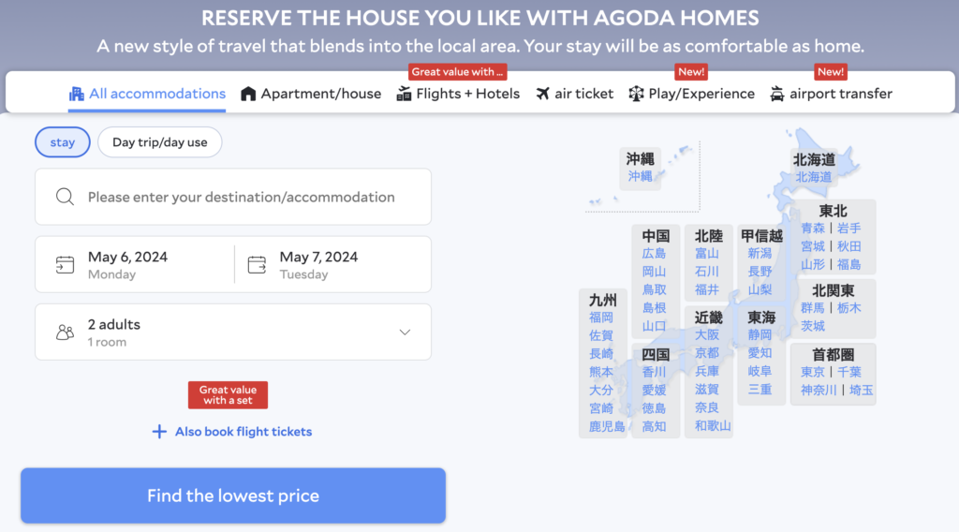Select the stay option pill
This screenshot has height=532, width=959.
[x=63, y=142]
